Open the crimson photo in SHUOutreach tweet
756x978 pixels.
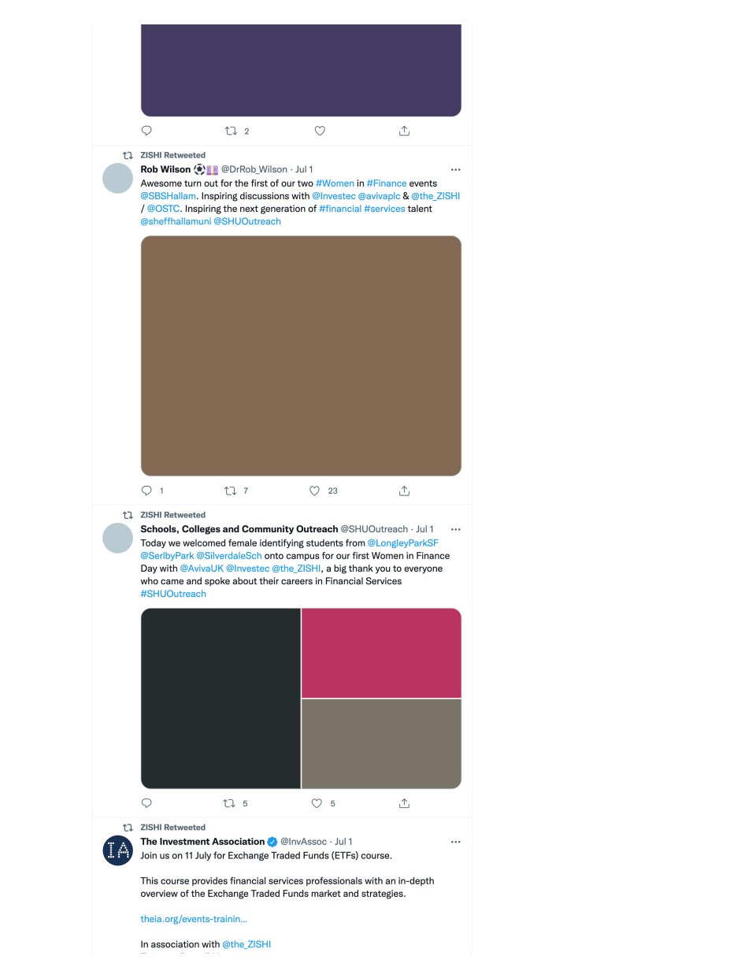tap(381, 653)
